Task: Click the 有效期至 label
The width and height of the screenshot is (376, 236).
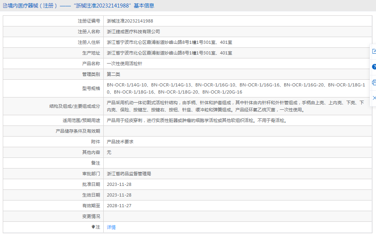Action: point(91,206)
